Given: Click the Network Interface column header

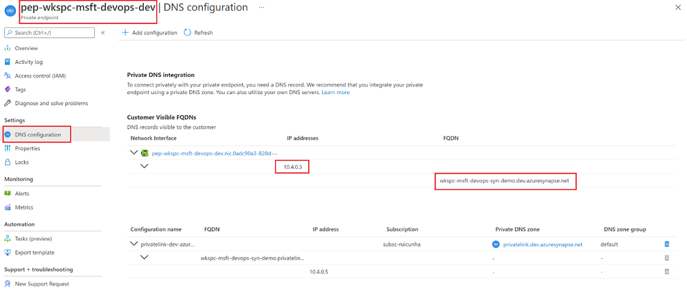Looking at the screenshot, I should point(153,138).
